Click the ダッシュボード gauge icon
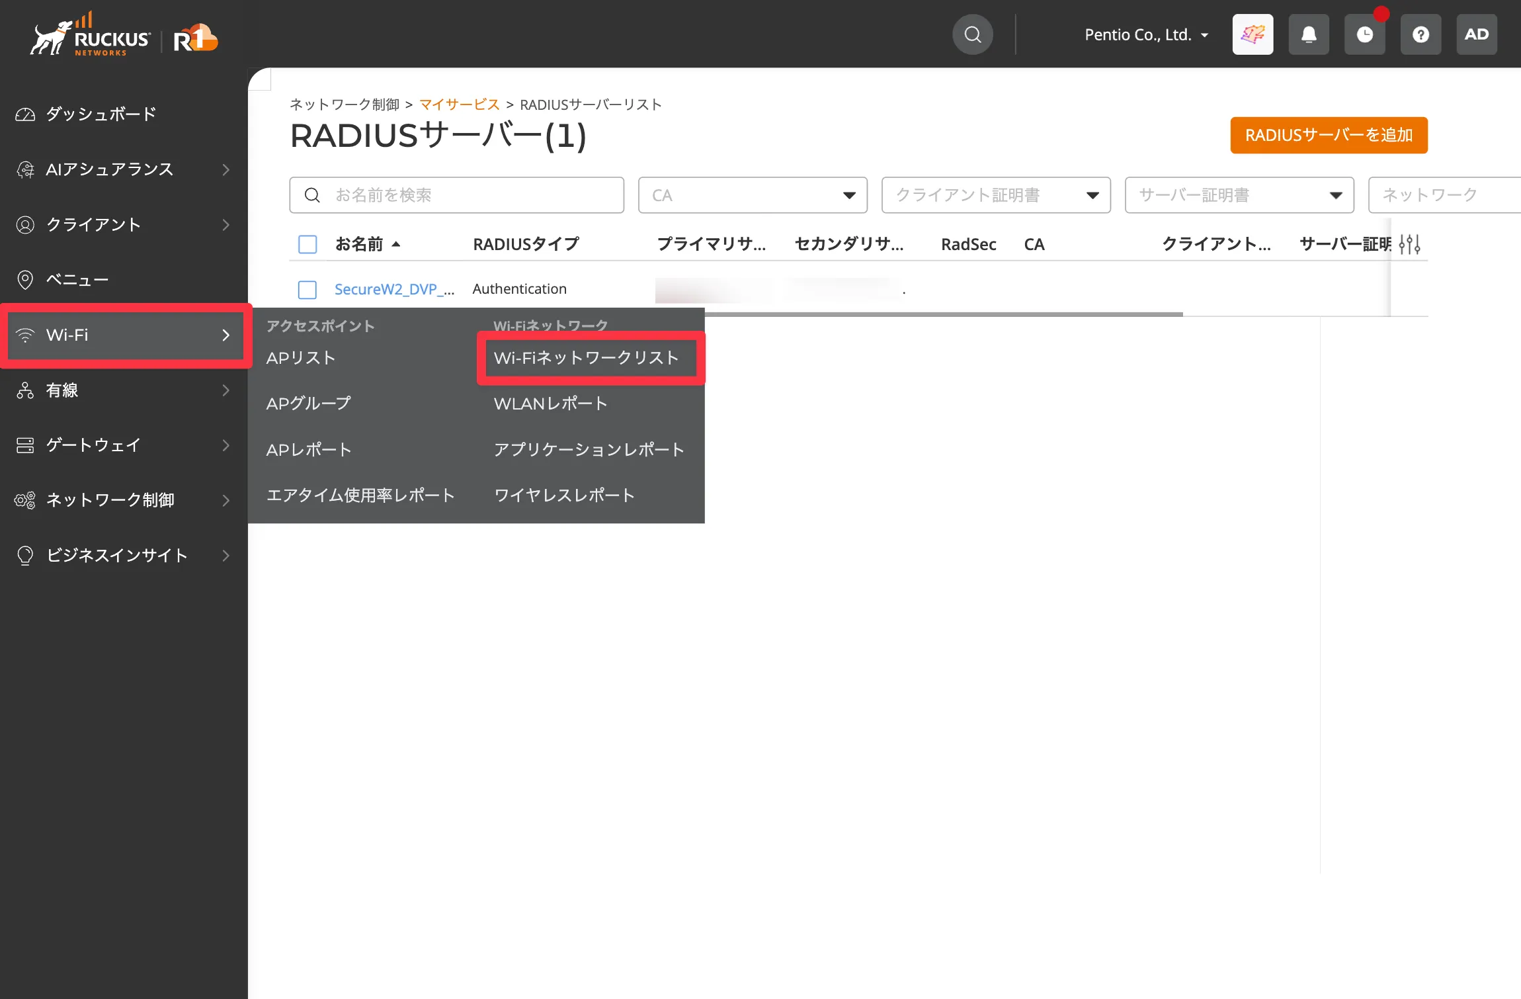Screen dimensions: 1521x999 pyautogui.click(x=25, y=114)
